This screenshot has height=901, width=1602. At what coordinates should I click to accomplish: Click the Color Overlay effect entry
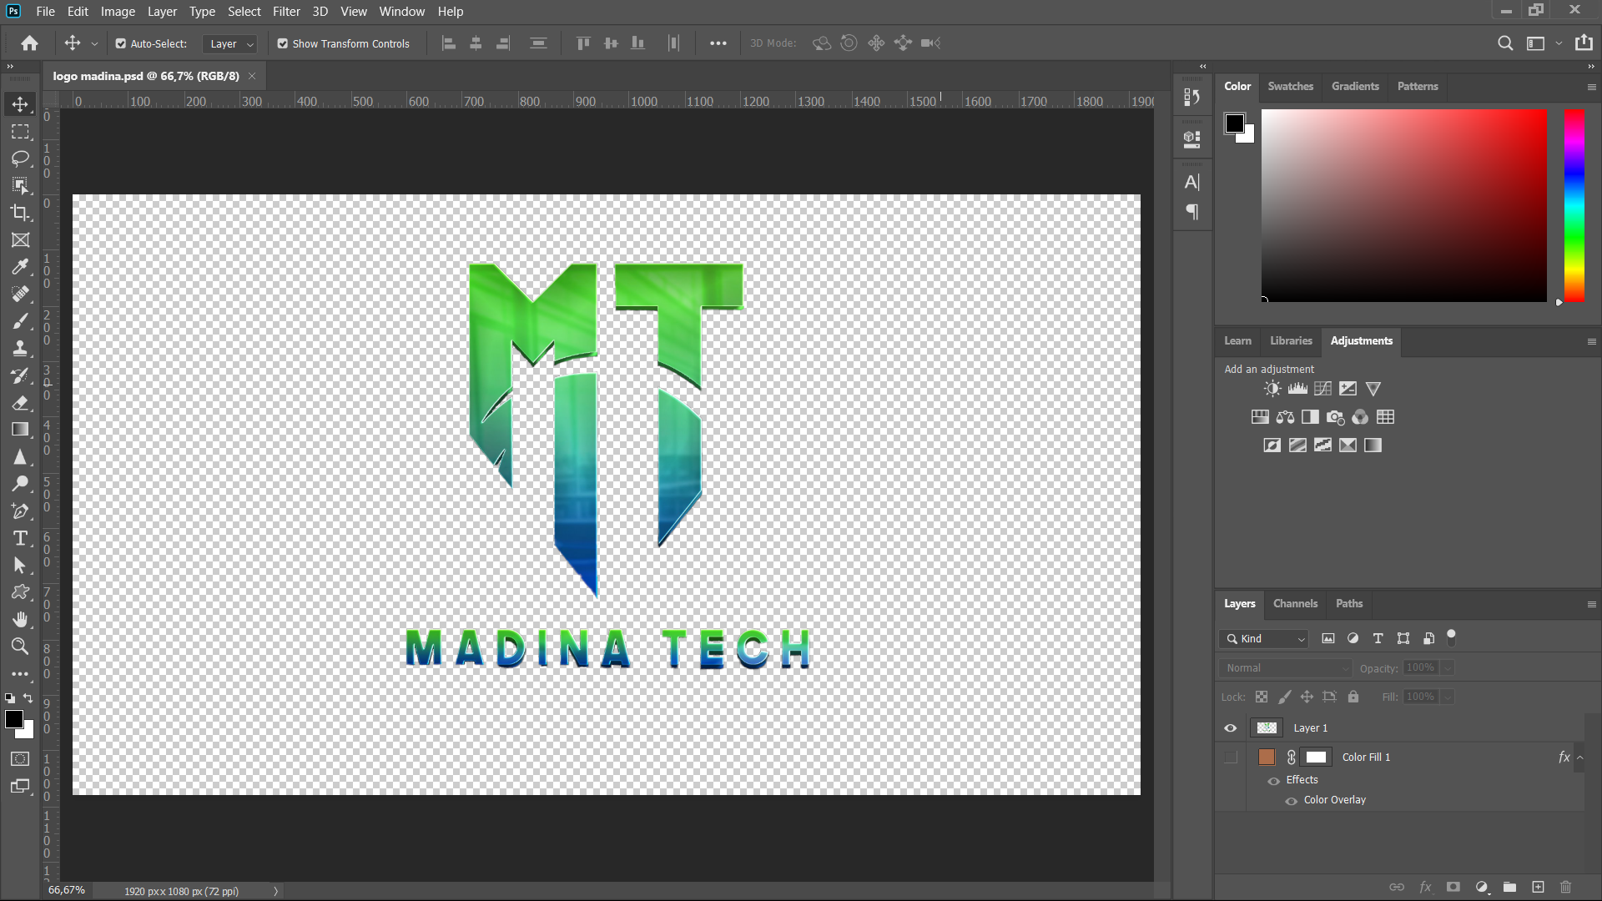tap(1334, 800)
